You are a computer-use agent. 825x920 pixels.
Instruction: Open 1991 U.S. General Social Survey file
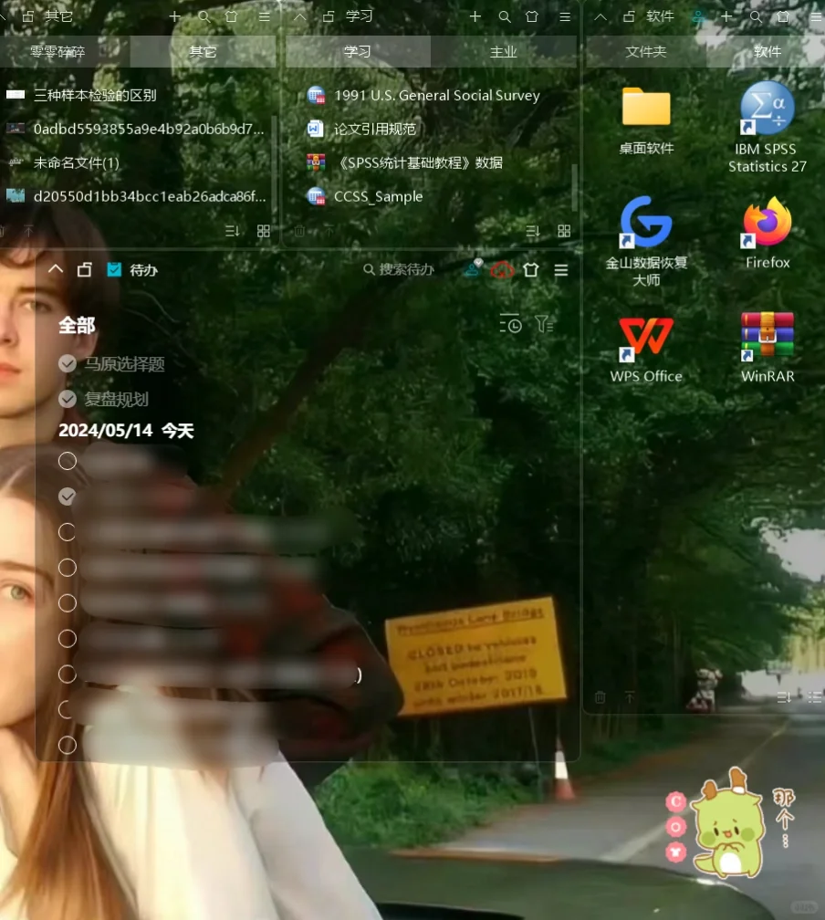[x=423, y=95]
